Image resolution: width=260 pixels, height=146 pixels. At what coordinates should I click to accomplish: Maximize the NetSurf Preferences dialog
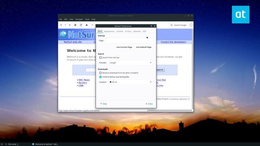pos(151,26)
